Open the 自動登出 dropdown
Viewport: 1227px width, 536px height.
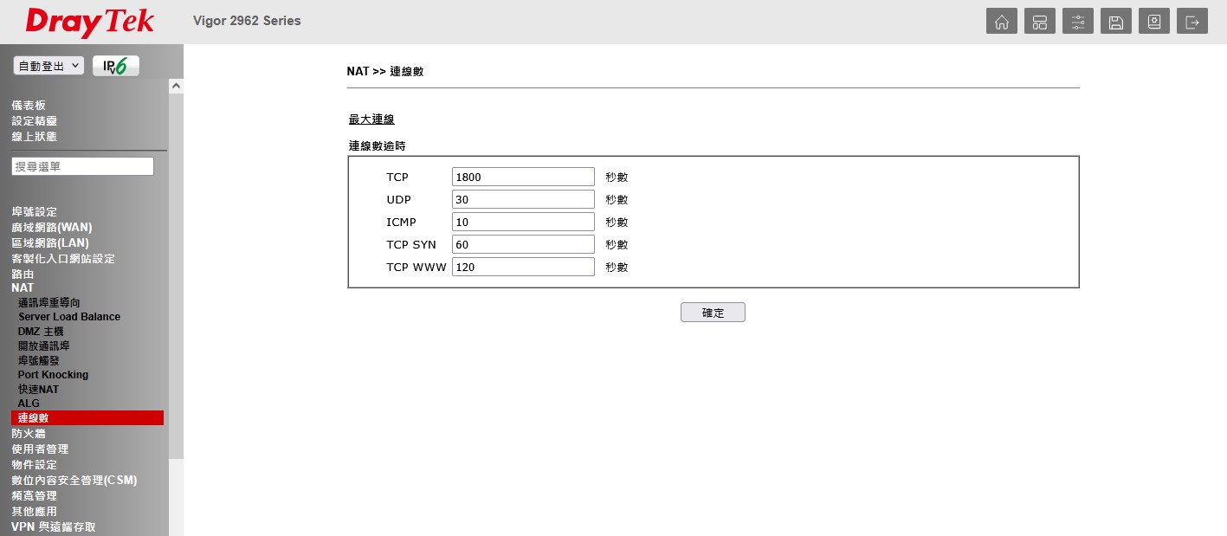48,66
